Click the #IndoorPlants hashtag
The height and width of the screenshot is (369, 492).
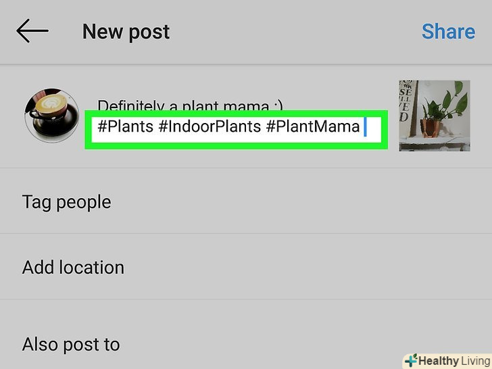(209, 126)
